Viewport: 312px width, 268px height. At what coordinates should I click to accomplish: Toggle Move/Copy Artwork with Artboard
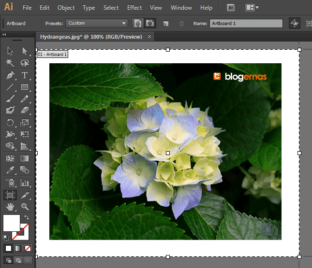tap(294, 23)
